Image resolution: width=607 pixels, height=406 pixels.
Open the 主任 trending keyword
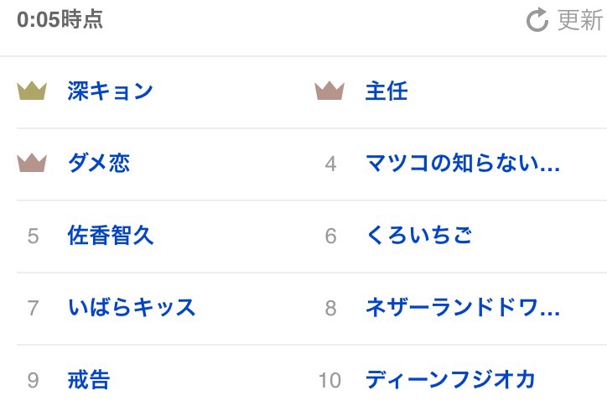coord(386,91)
